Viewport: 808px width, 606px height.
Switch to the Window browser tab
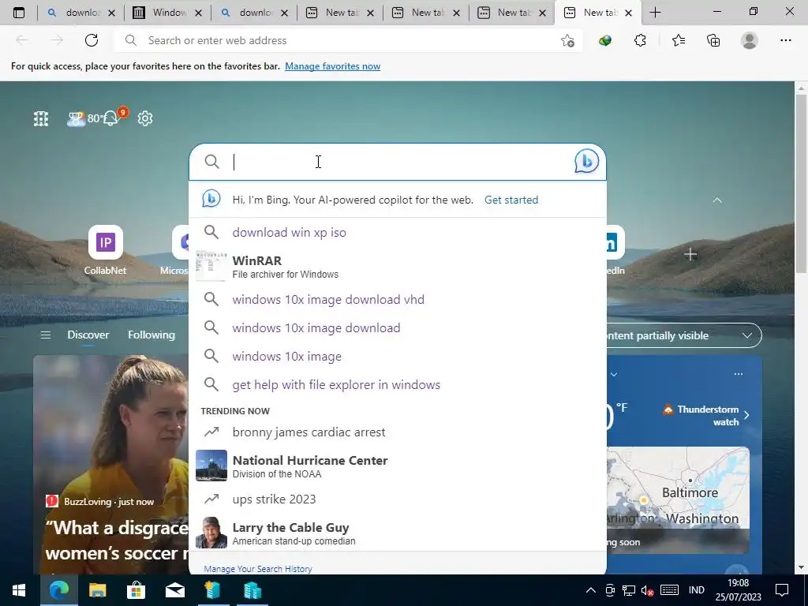click(167, 13)
